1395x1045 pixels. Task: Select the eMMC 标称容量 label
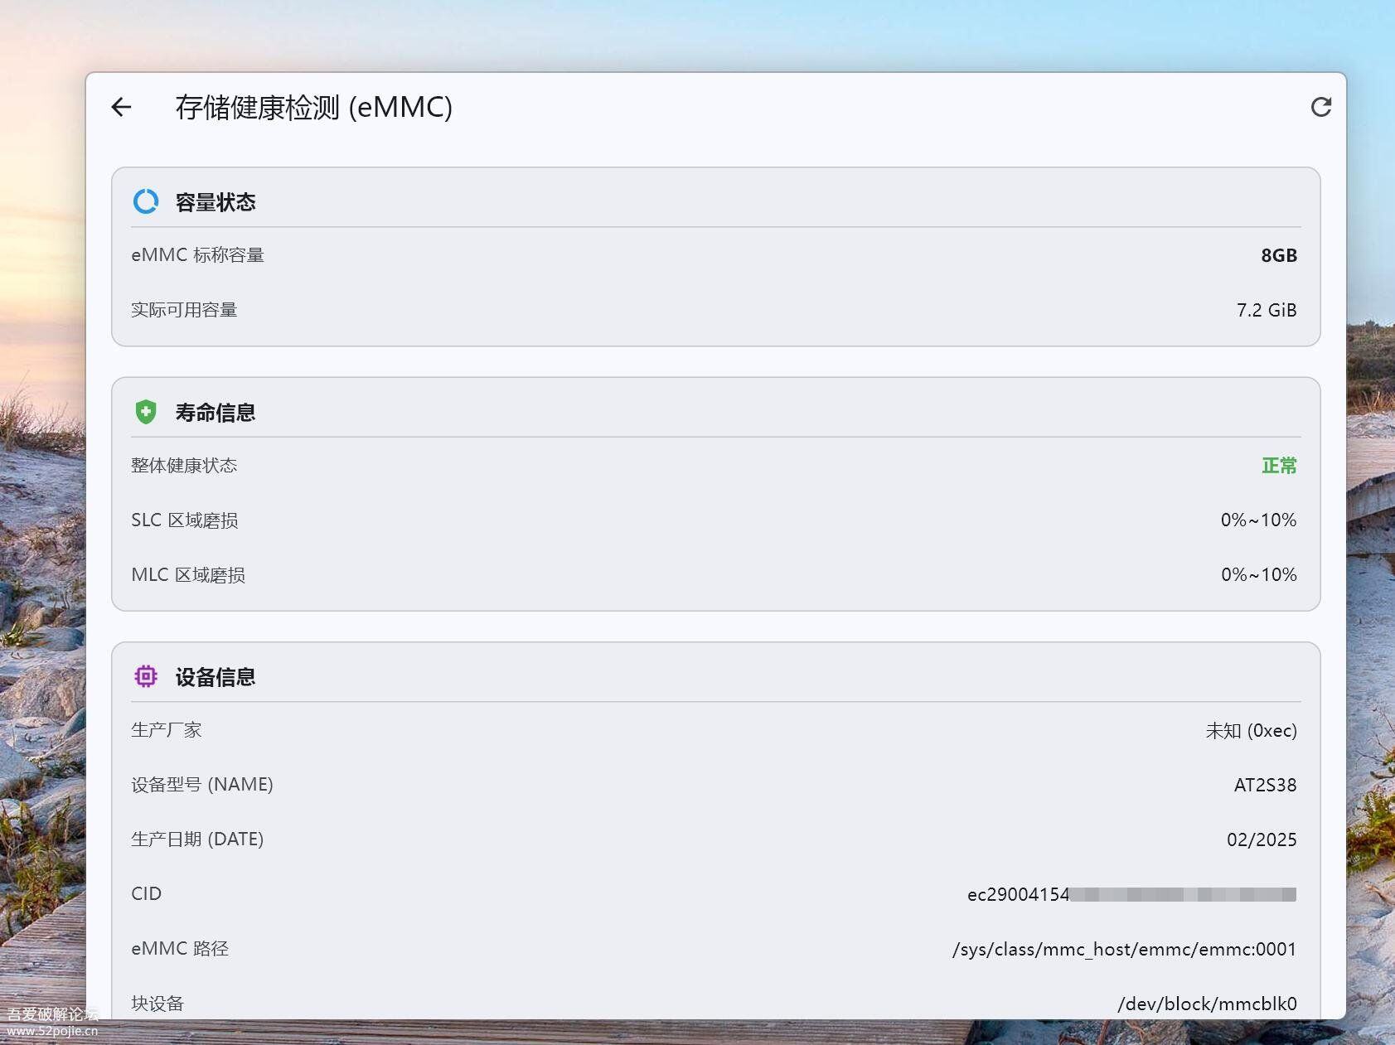coord(197,255)
